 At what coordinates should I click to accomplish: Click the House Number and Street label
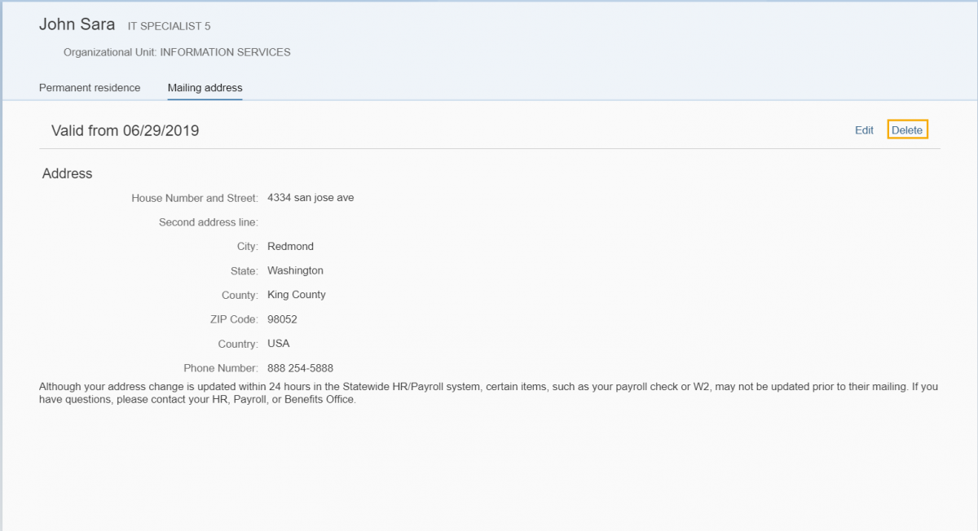(x=194, y=198)
